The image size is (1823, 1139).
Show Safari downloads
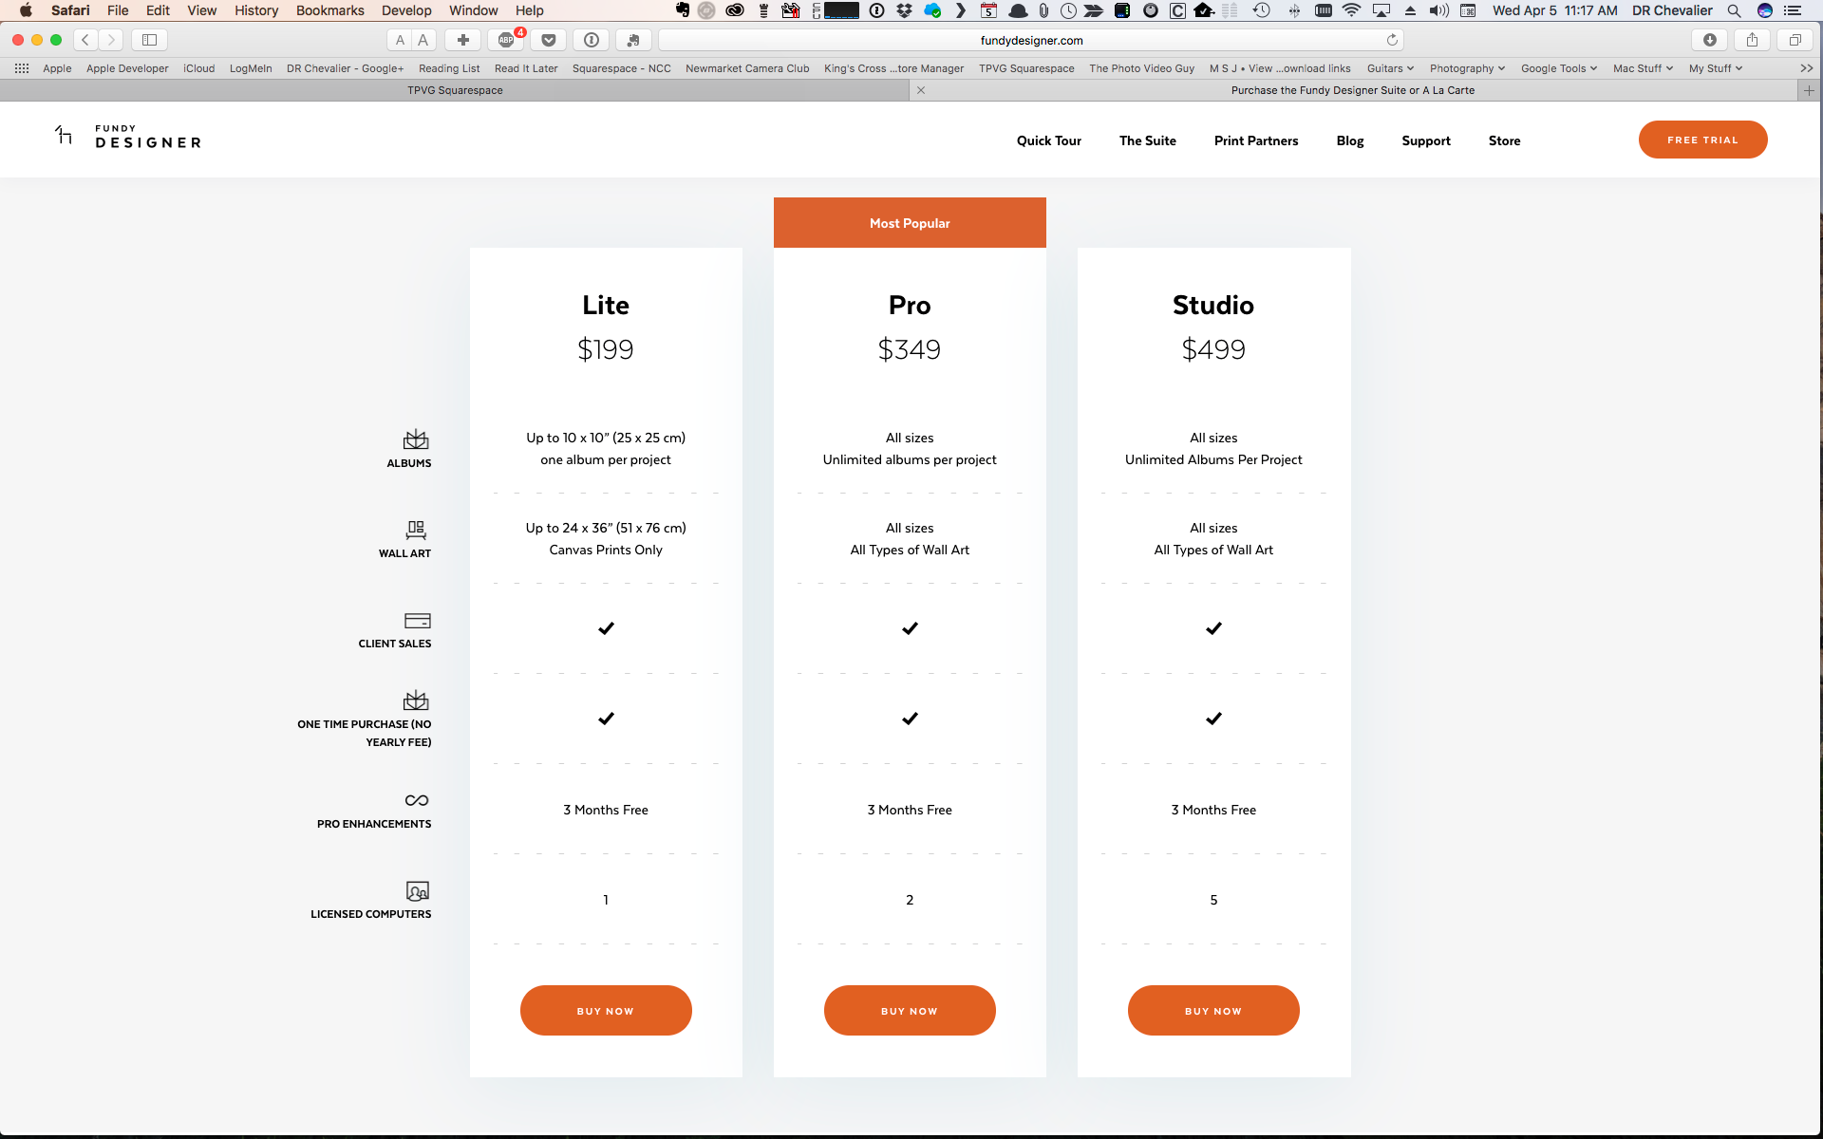click(1710, 40)
